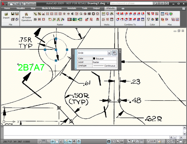Click the inverted triangle icon in the Color panel

[148, 19]
